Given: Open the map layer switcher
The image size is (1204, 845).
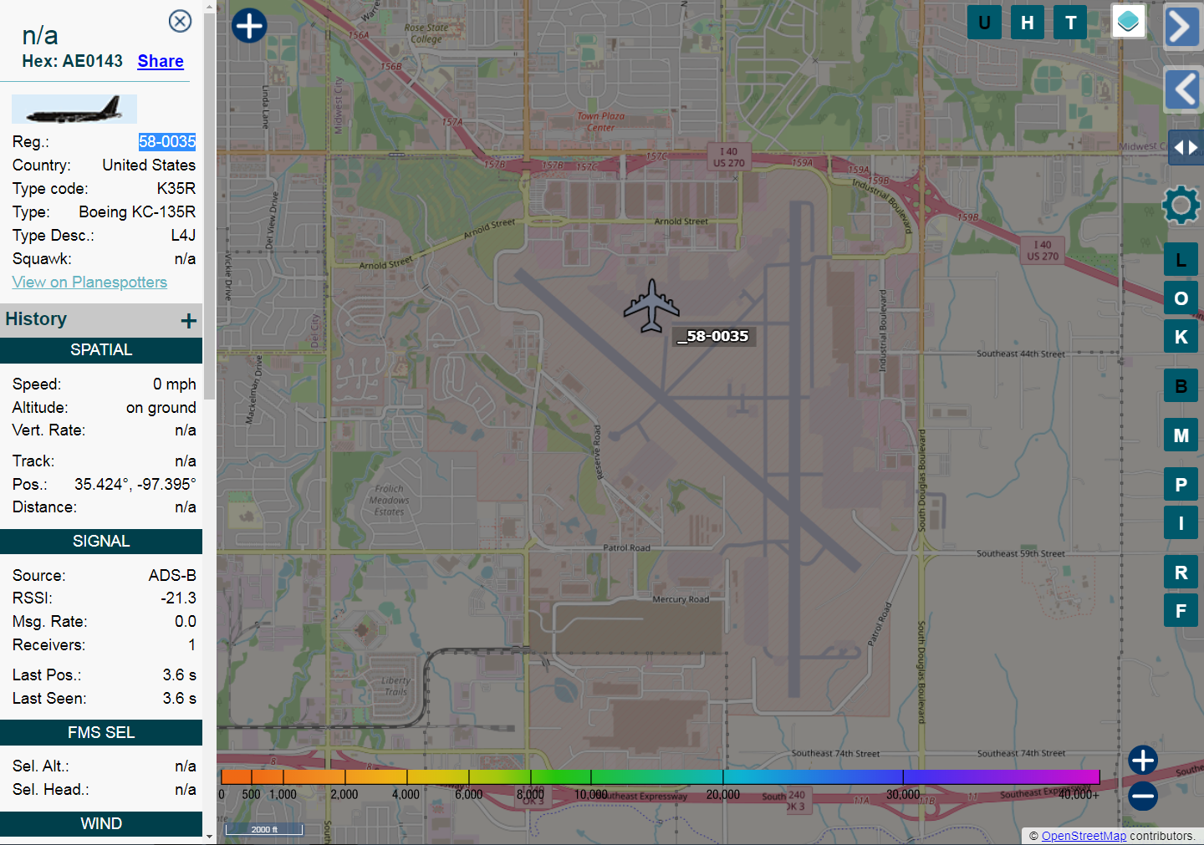Looking at the screenshot, I should point(1128,22).
